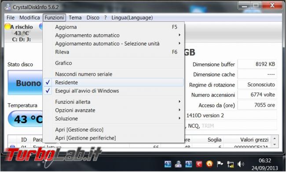Image resolution: width=286 pixels, height=172 pixels.
Task: Click the 'Stato disco' label
Action: pyautogui.click(x=20, y=64)
